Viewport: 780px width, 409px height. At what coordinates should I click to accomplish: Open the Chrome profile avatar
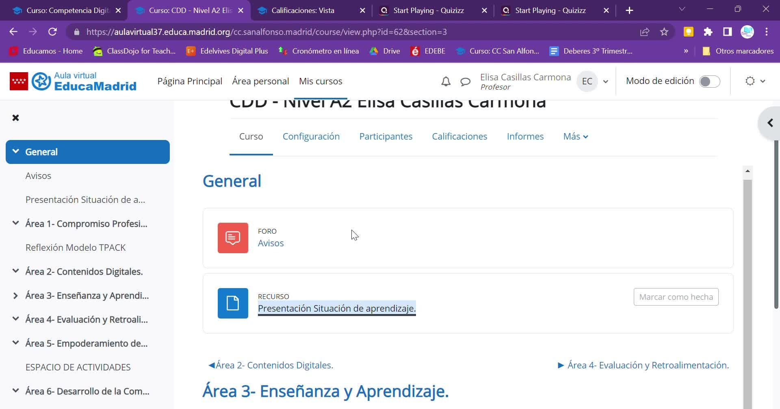(x=747, y=32)
